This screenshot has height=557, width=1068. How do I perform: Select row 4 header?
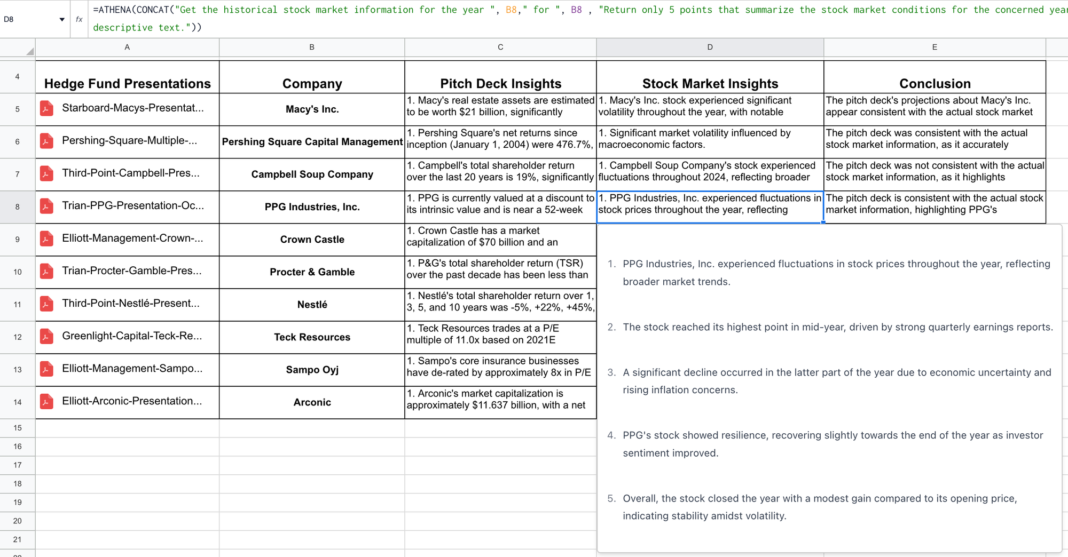coord(18,77)
